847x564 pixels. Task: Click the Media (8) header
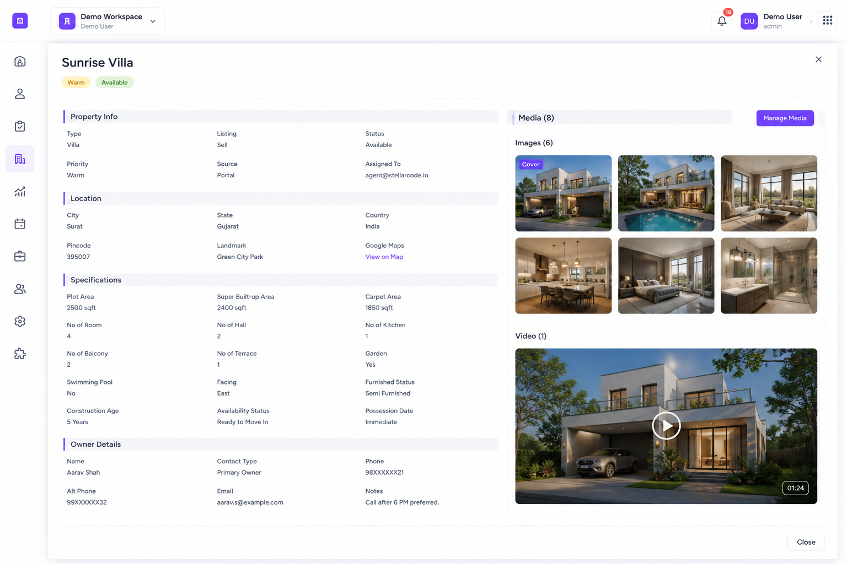(x=536, y=118)
